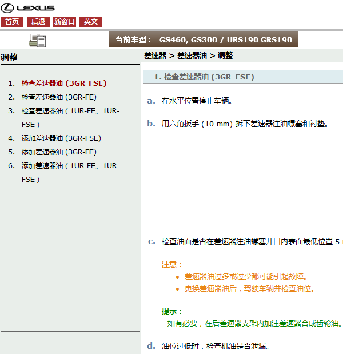
Task: Open 新窗口 new window
Action: point(65,22)
